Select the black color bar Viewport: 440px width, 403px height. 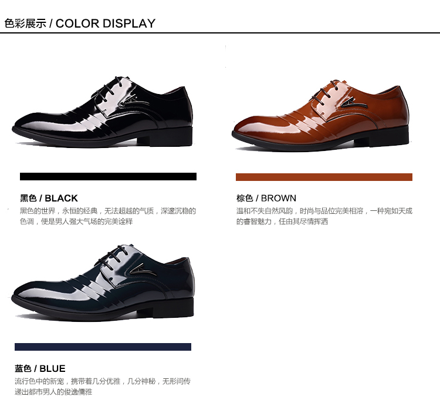coord(108,176)
